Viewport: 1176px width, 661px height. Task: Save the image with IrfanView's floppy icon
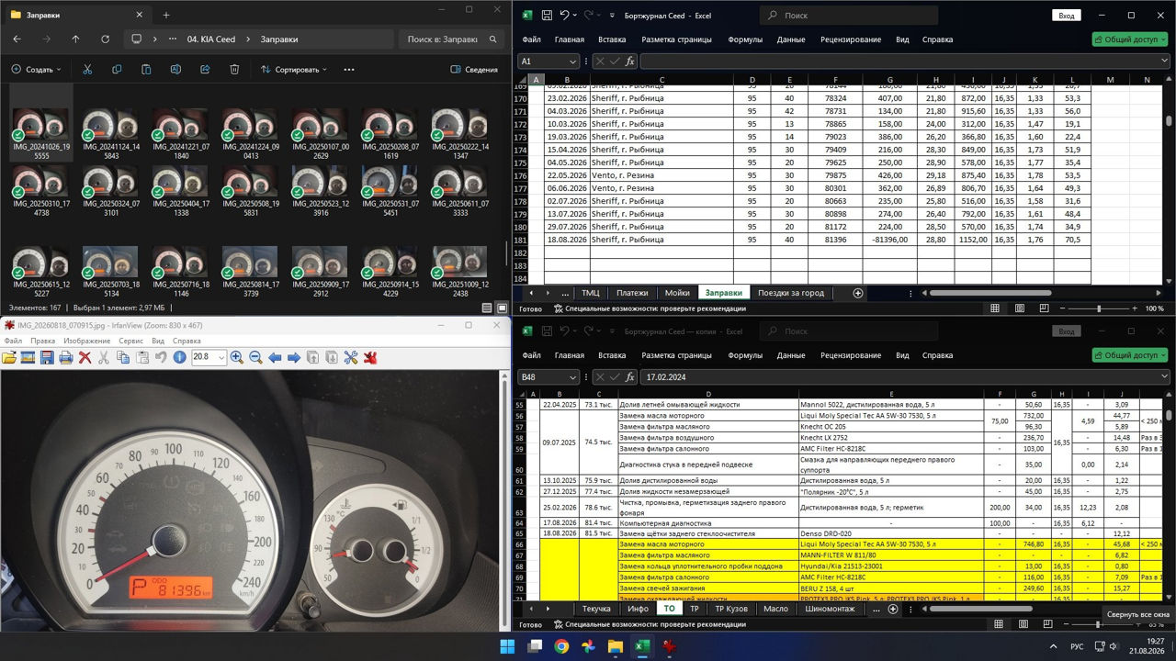click(47, 357)
